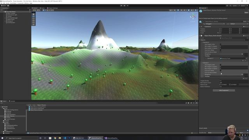Click the Target Density input field

pos(234,81)
